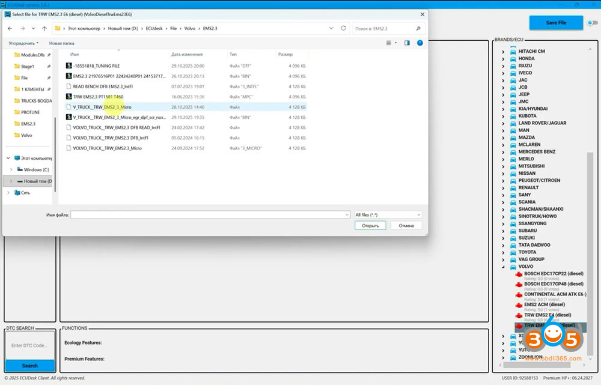This screenshot has width=601, height=385.
Task: Sort files by the Размер column header
Action: coord(285,55)
